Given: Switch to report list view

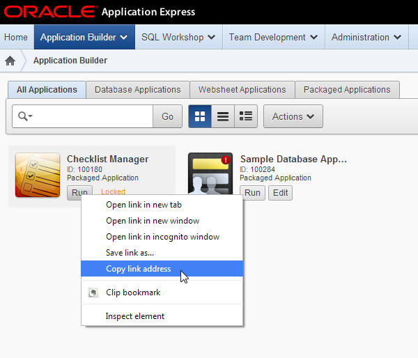Looking at the screenshot, I should 223,116.
